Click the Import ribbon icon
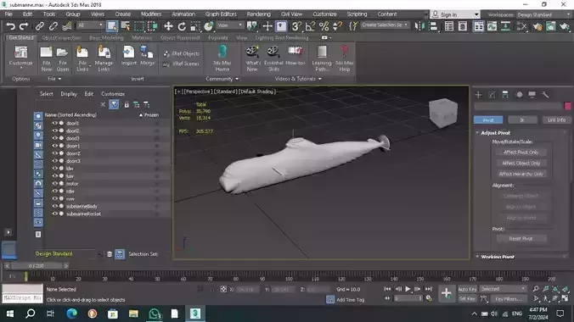The image size is (574, 322). 128,56
